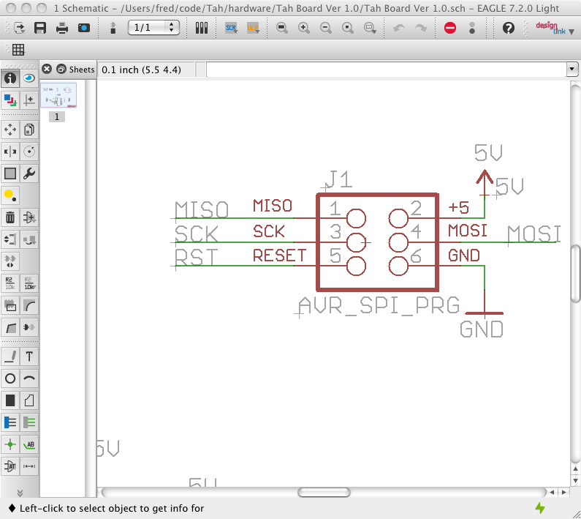Open the sheet selector 1/1 dropdown
Image resolution: width=581 pixels, height=519 pixels.
[x=153, y=28]
